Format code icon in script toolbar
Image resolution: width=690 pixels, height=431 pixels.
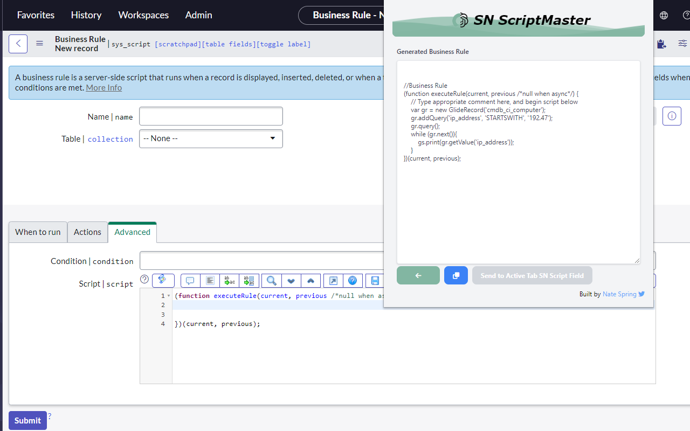[210, 281]
